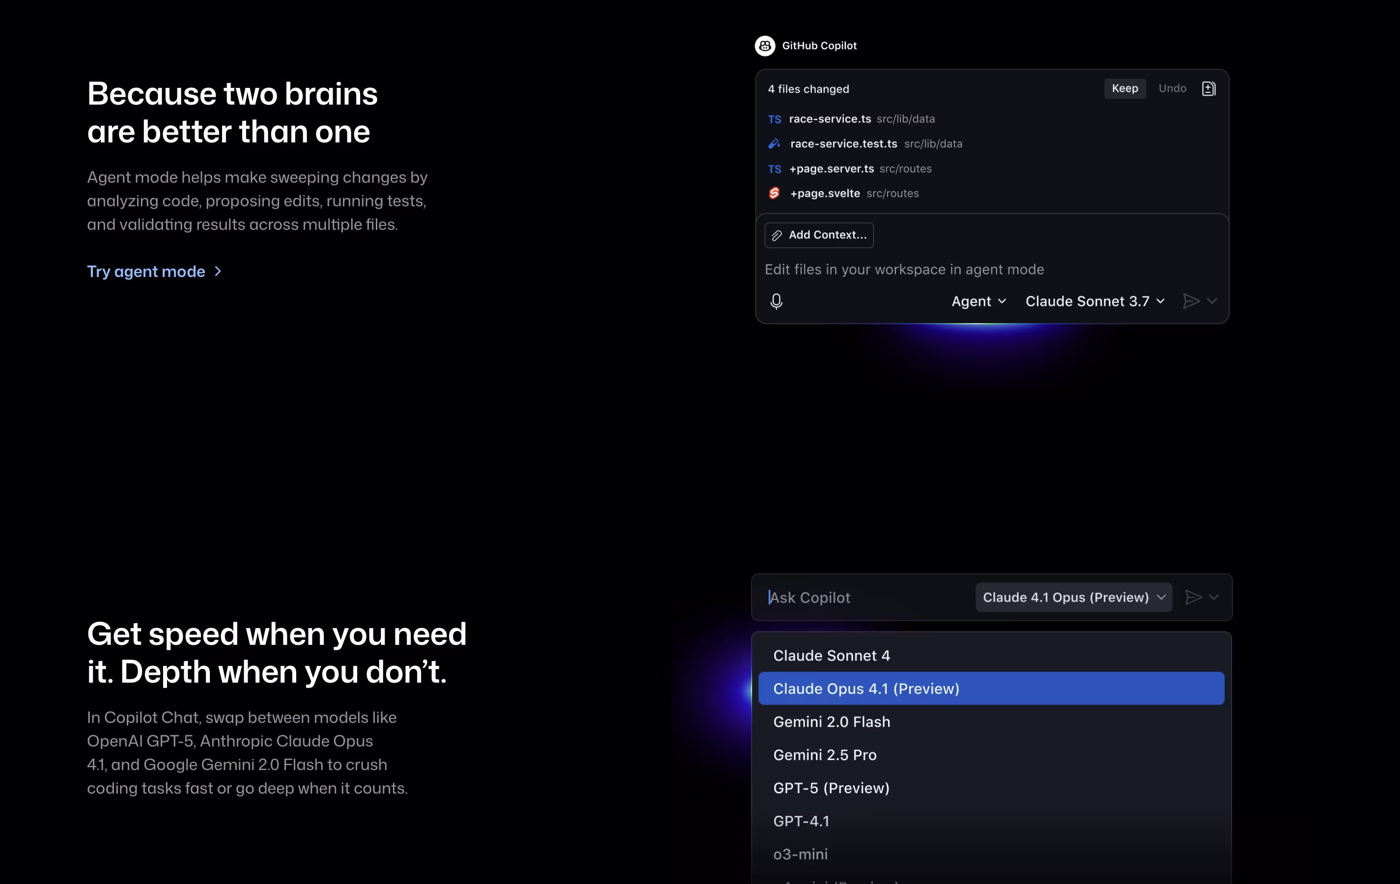Click the 4 files changed label
1400x884 pixels.
pyautogui.click(x=808, y=89)
